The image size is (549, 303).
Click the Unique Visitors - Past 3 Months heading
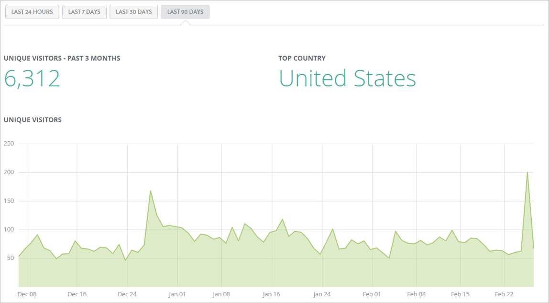point(62,58)
